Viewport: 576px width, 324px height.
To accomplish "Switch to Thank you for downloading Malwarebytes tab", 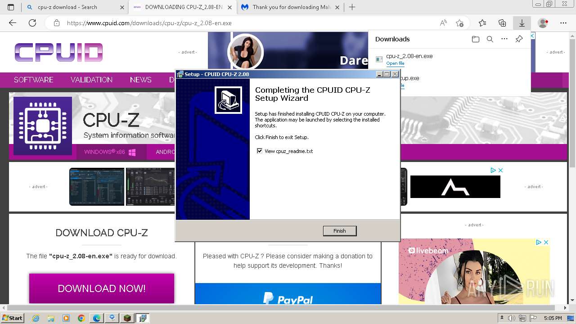I will coord(292,7).
